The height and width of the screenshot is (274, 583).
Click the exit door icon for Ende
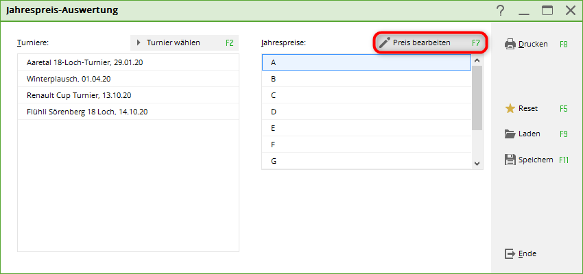click(510, 253)
